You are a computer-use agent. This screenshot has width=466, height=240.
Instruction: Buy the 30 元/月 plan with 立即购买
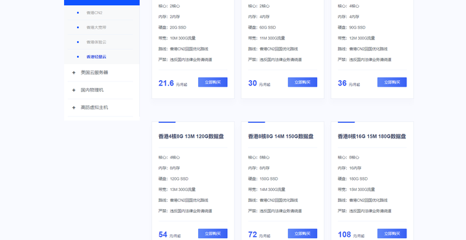click(x=302, y=82)
